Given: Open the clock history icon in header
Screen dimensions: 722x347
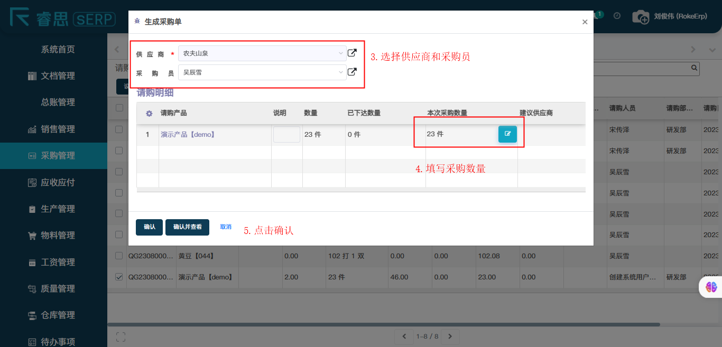Looking at the screenshot, I should point(617,16).
